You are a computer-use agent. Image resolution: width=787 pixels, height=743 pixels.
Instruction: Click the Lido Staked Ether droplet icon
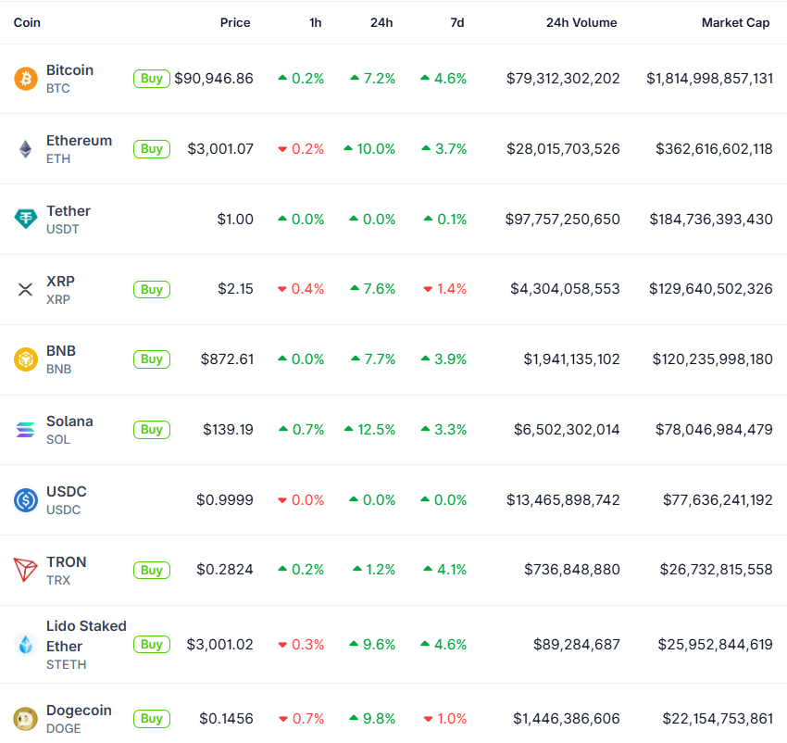25,645
